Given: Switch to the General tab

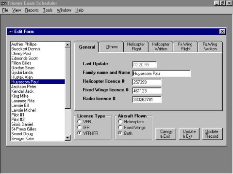Looking at the screenshot, I should click(x=87, y=47).
